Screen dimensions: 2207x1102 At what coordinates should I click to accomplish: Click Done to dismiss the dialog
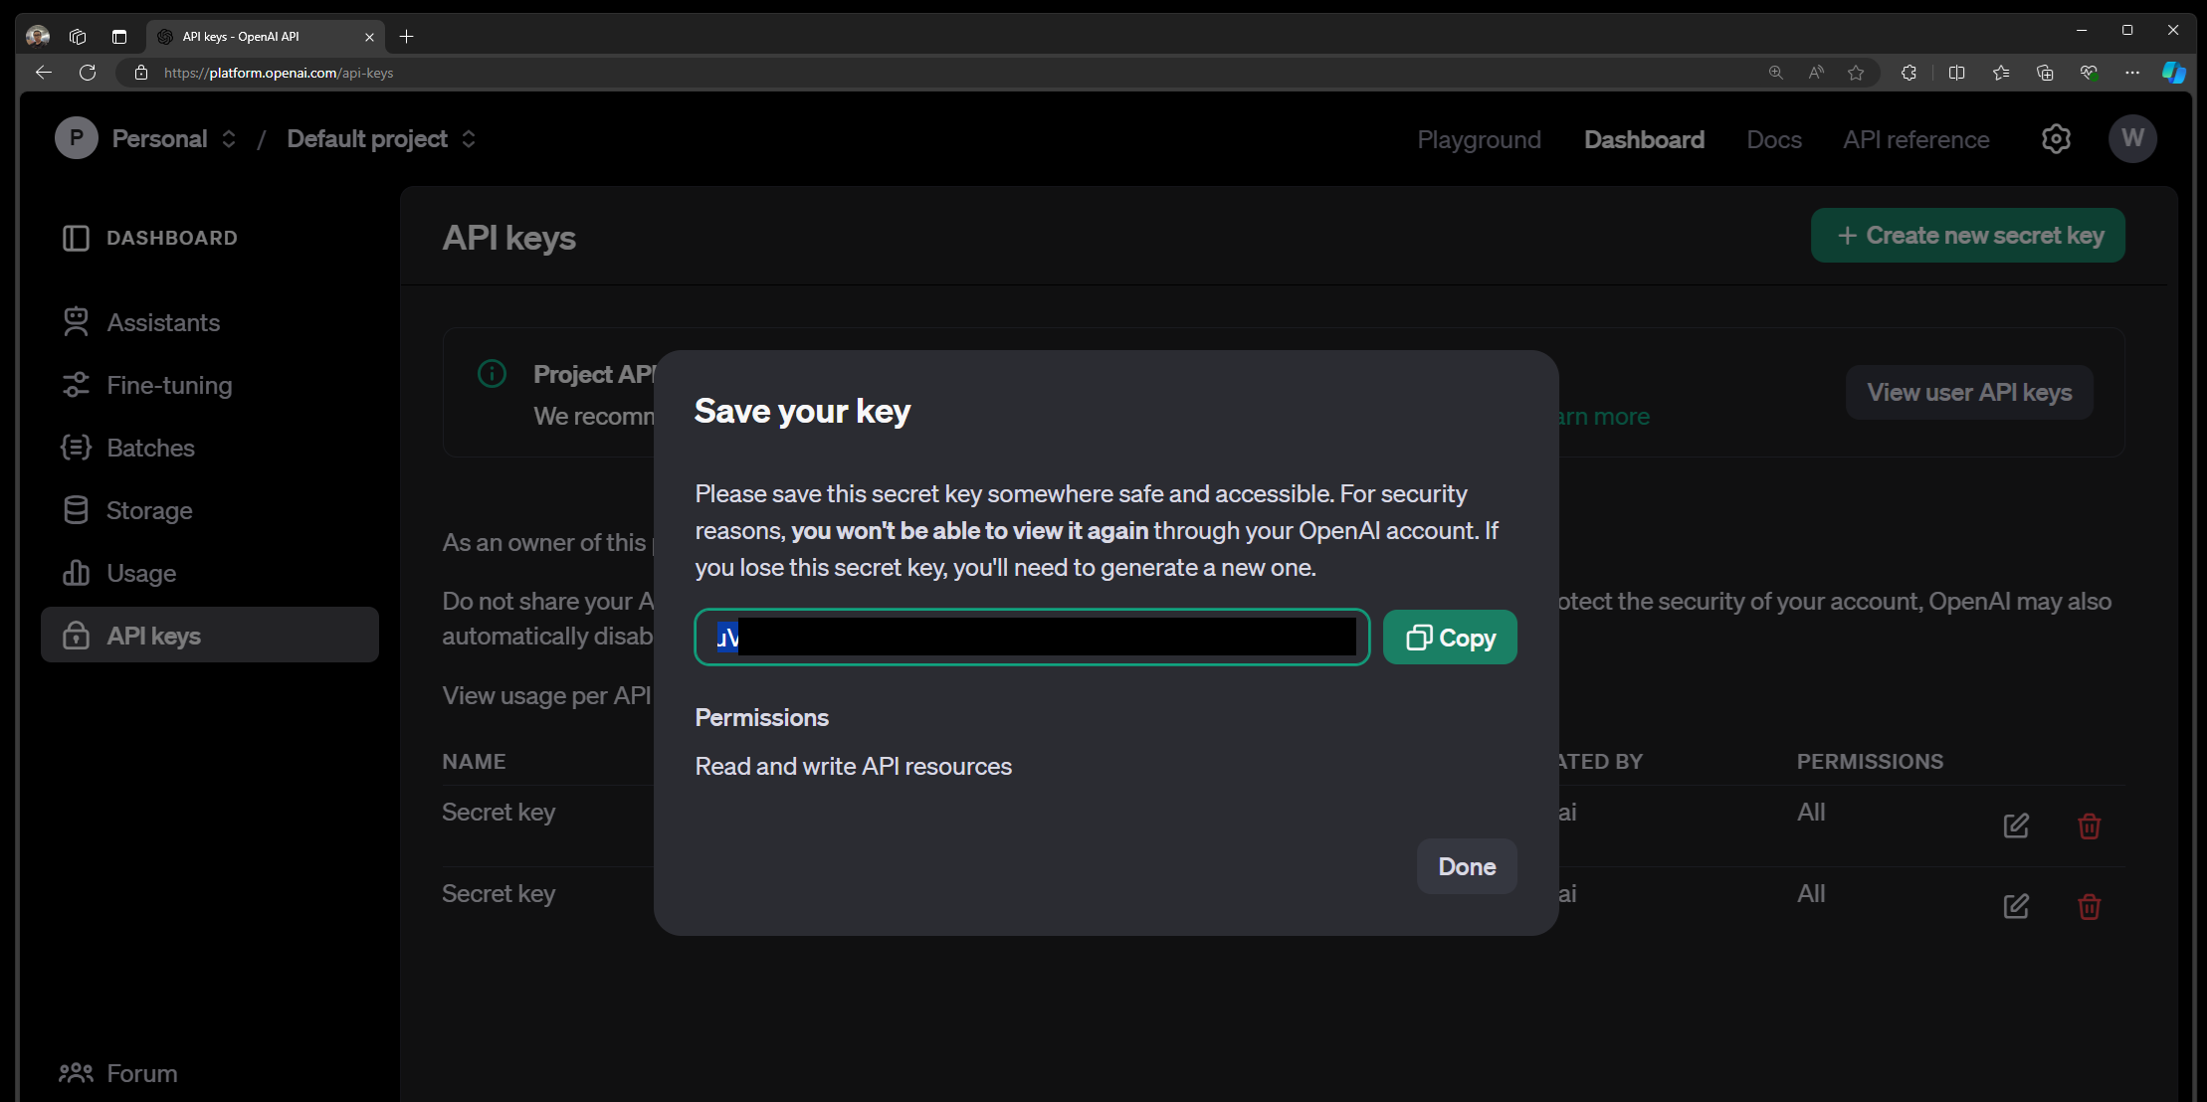pyautogui.click(x=1466, y=866)
